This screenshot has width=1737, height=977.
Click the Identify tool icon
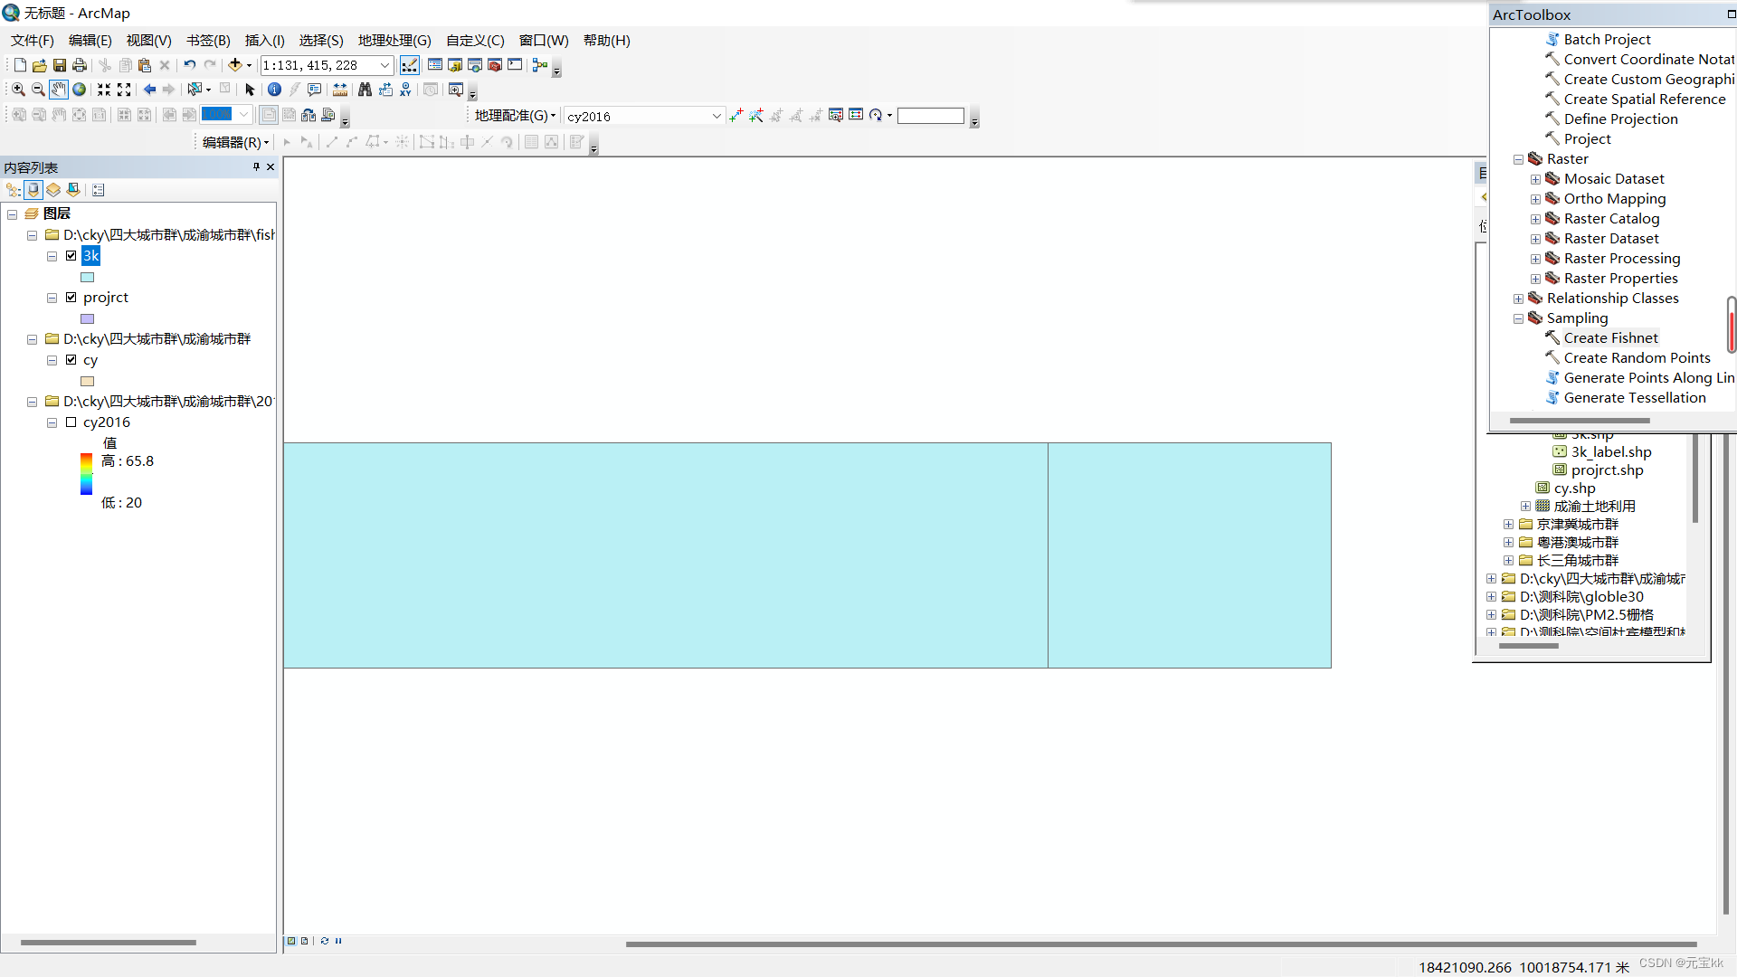click(x=272, y=90)
